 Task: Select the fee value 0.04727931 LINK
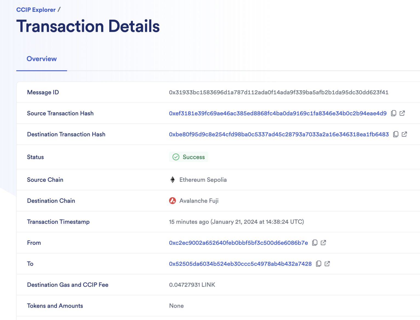point(192,285)
